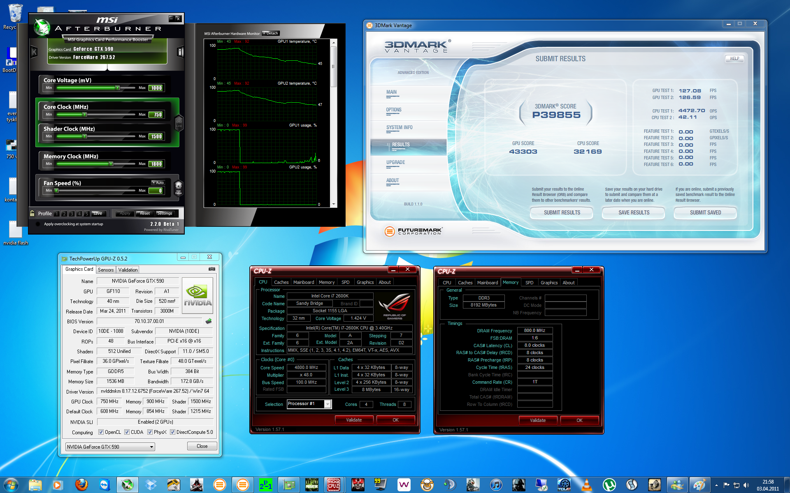Switch to the Validation tab in GPU-Z

click(x=128, y=270)
